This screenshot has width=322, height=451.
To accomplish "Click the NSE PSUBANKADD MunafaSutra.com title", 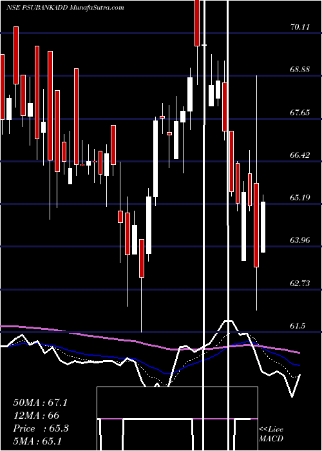I will [65, 8].
